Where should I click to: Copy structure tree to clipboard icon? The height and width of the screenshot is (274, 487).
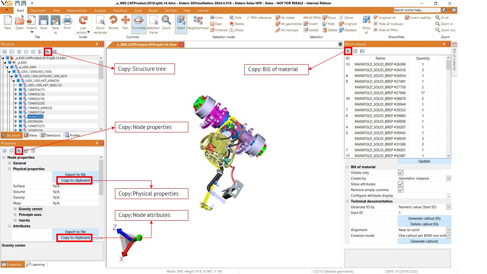tap(48, 52)
